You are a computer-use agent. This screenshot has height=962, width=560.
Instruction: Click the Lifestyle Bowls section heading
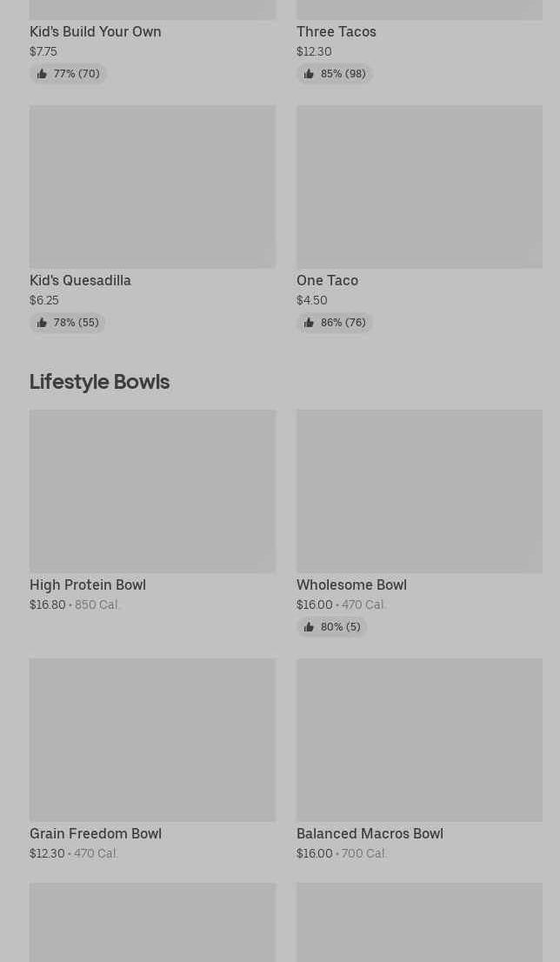click(x=99, y=382)
